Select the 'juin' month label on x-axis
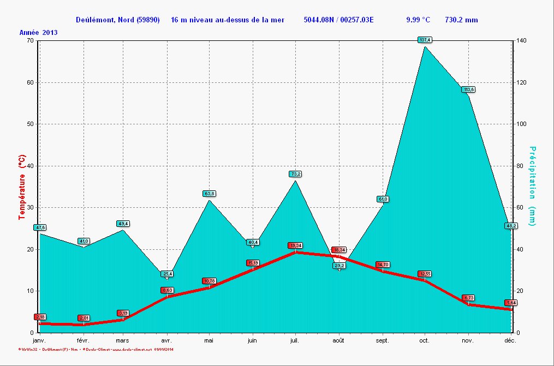 [252, 340]
